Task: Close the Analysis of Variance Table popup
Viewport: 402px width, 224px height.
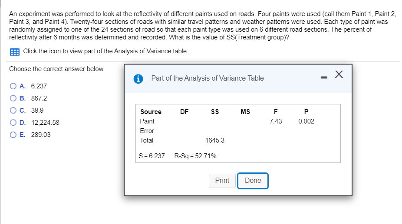Action: pyautogui.click(x=339, y=75)
